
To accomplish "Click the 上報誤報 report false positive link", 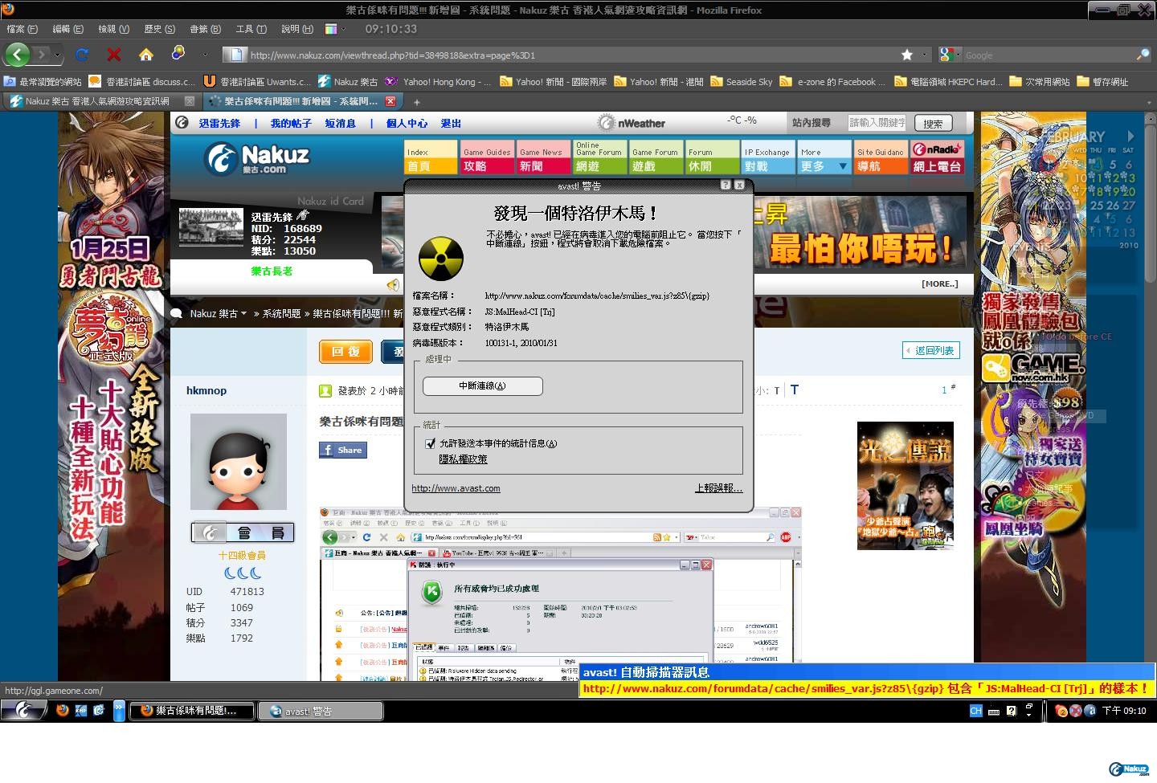I will [x=718, y=488].
